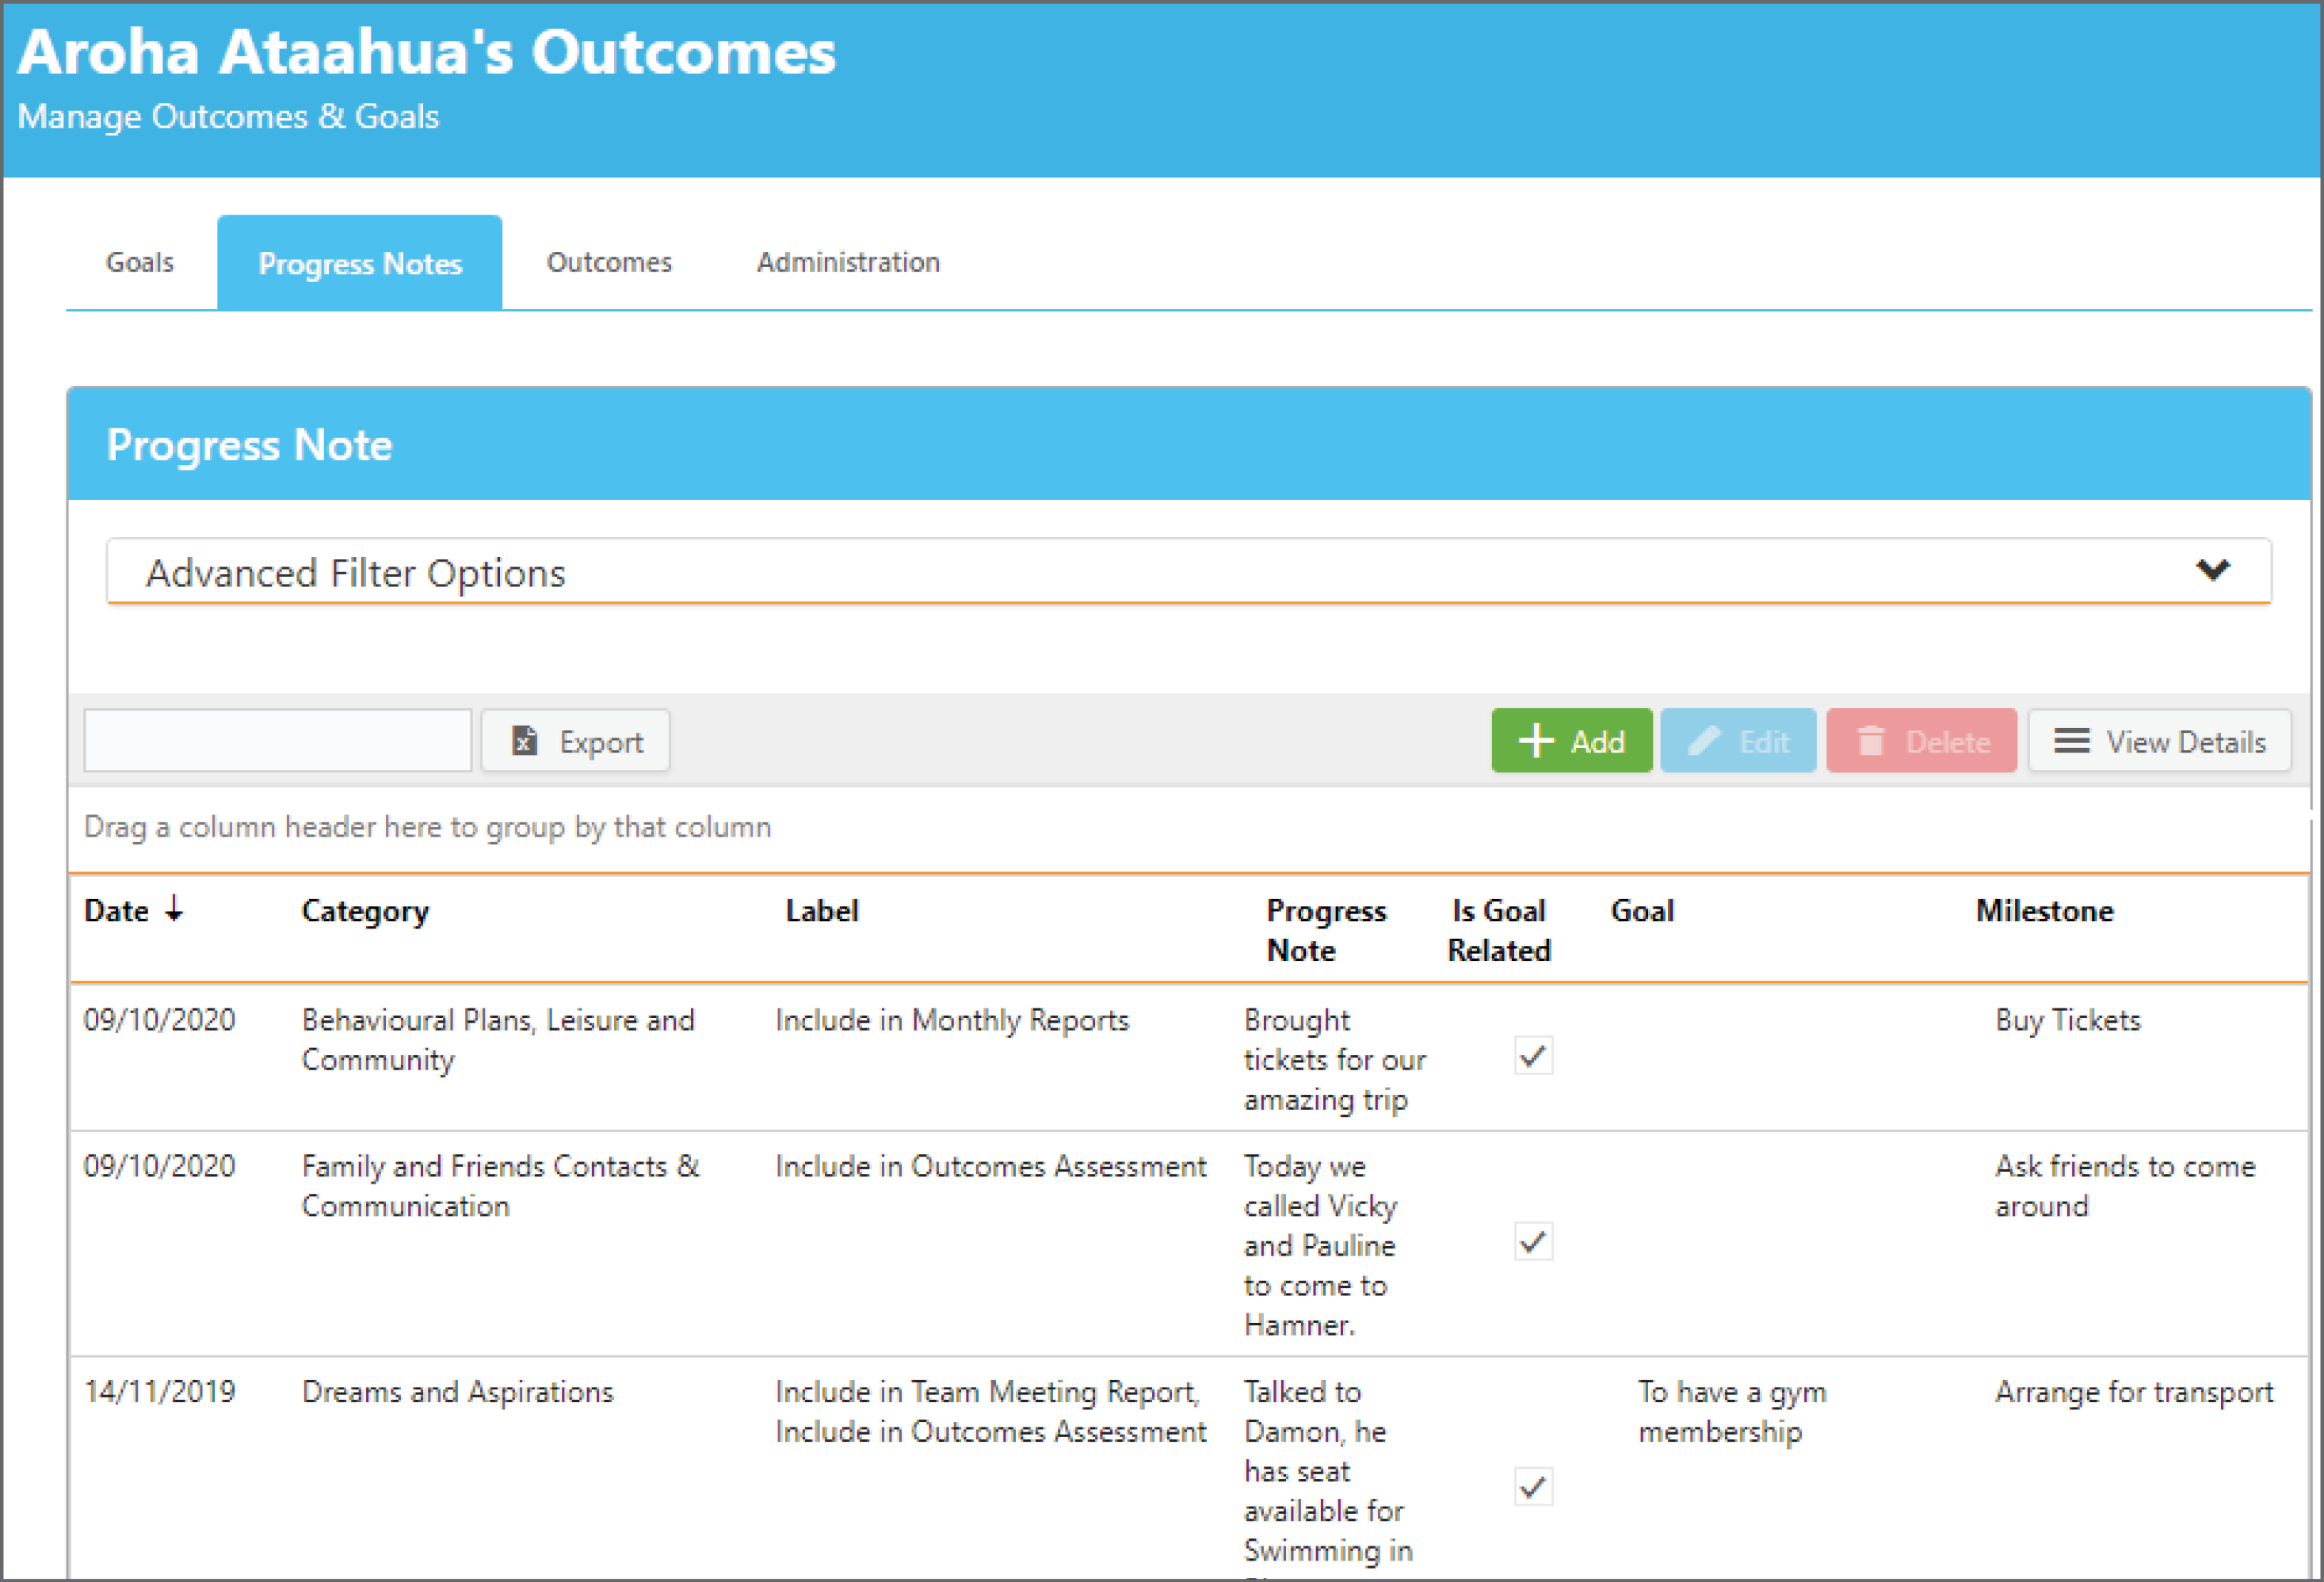Click the plus icon on the Add button

1536,741
